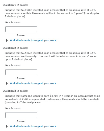Expand attachments triangle under Question 2
Image resolution: width=104 pixels, height=131 pixels.
coord(7,84)
